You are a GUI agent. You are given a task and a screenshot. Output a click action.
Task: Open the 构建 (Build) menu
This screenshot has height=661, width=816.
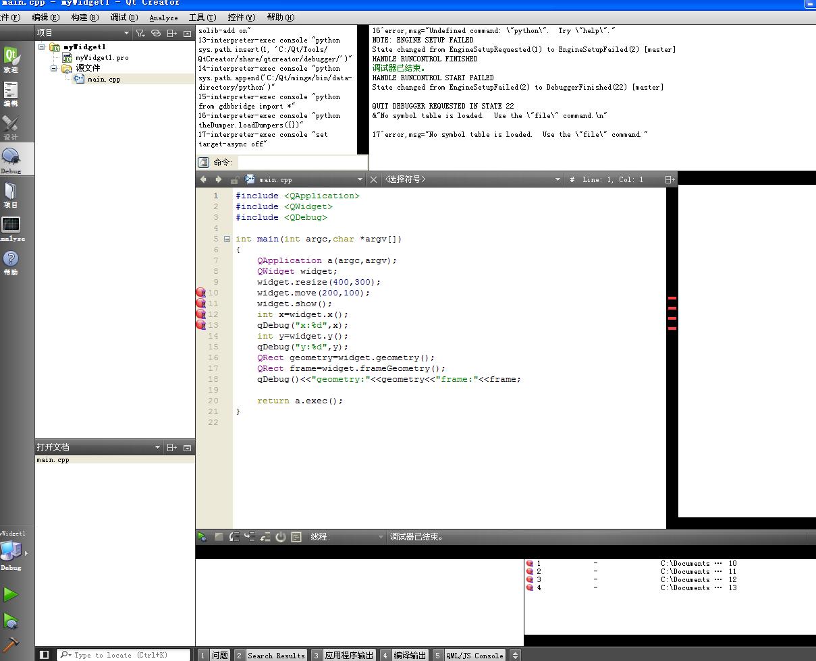(84, 18)
